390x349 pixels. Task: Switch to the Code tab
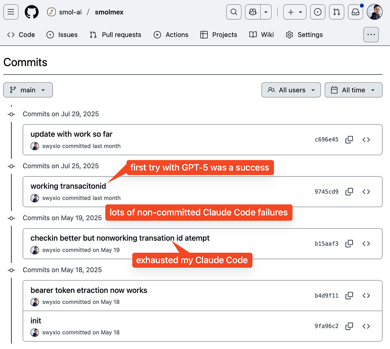(x=21, y=35)
